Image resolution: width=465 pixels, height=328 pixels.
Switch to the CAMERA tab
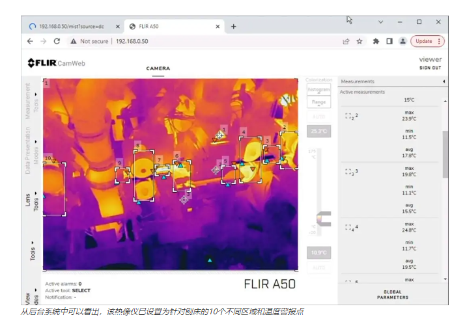coord(158,68)
